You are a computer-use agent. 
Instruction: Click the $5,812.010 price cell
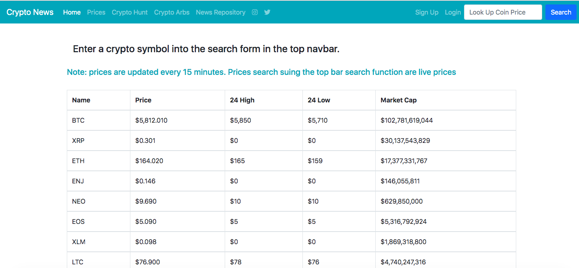tap(177, 120)
